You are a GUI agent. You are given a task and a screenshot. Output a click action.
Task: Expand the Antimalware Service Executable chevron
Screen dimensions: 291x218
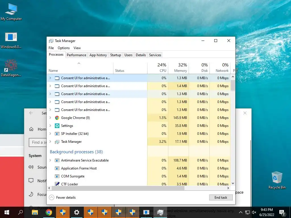coord(50,160)
